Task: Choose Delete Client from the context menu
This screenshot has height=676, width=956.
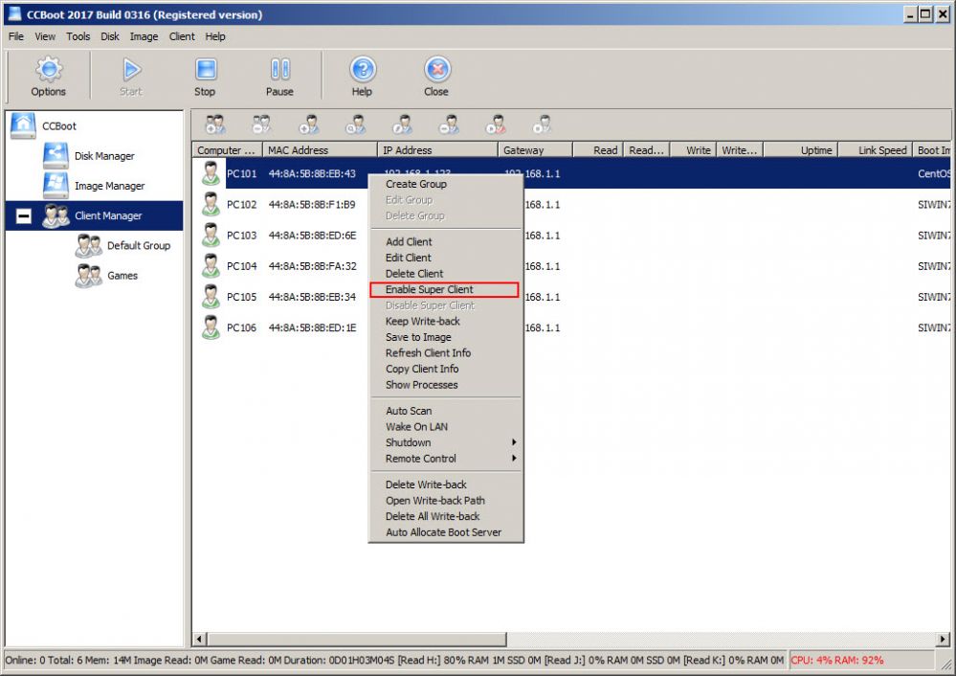Action: tap(446, 273)
